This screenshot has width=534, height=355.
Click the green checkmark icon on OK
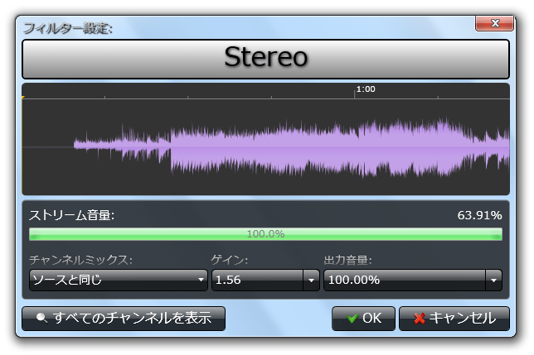click(352, 319)
